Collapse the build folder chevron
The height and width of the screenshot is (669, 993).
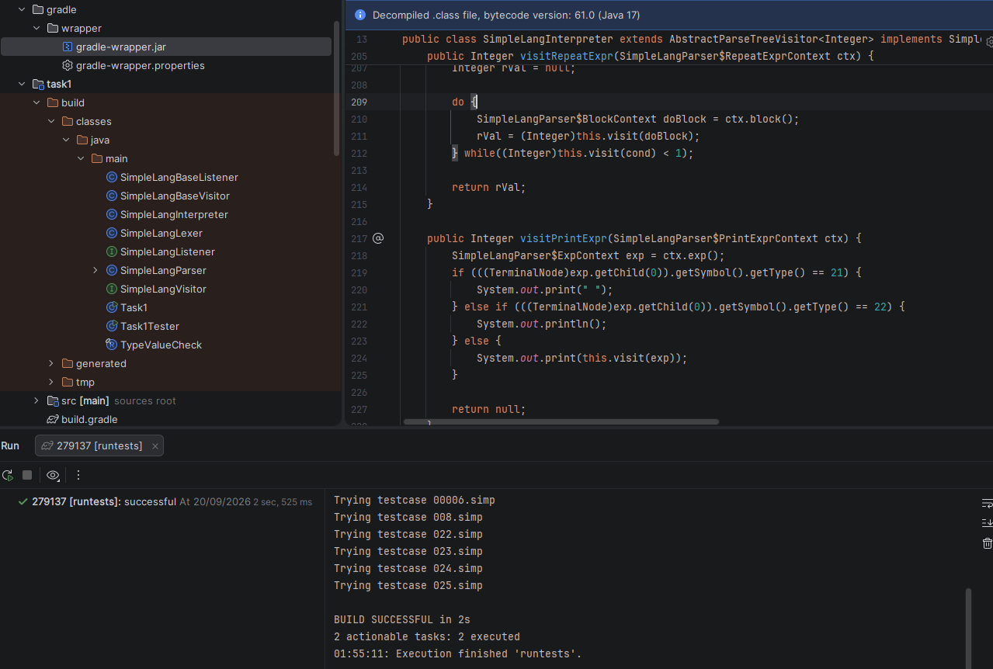click(x=36, y=102)
